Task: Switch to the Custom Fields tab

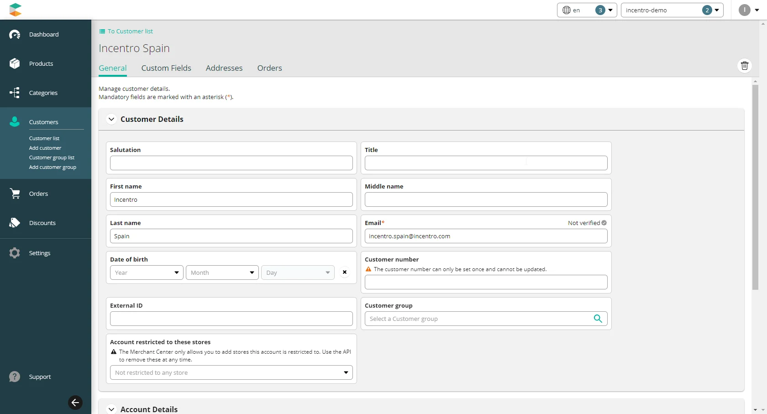Action: [166, 68]
